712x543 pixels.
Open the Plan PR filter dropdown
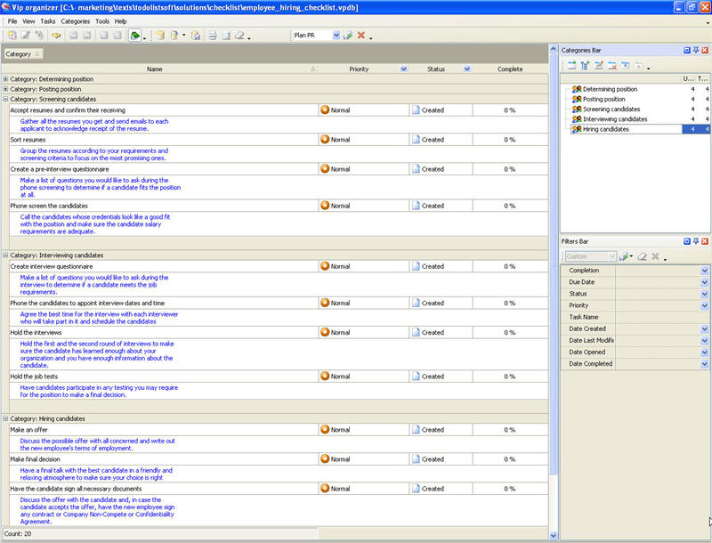(x=336, y=36)
